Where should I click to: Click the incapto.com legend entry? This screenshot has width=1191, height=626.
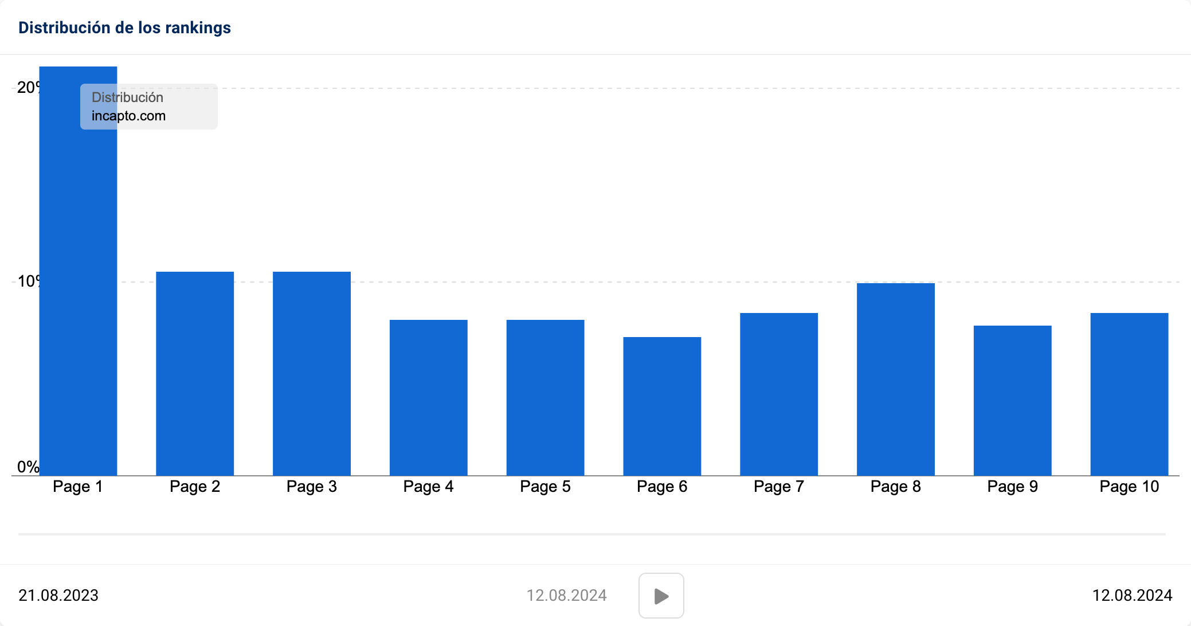click(x=128, y=116)
